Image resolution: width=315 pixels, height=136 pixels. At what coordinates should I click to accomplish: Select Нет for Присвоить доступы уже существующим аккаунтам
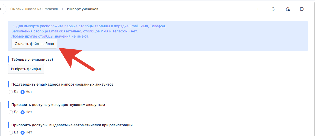23,112
